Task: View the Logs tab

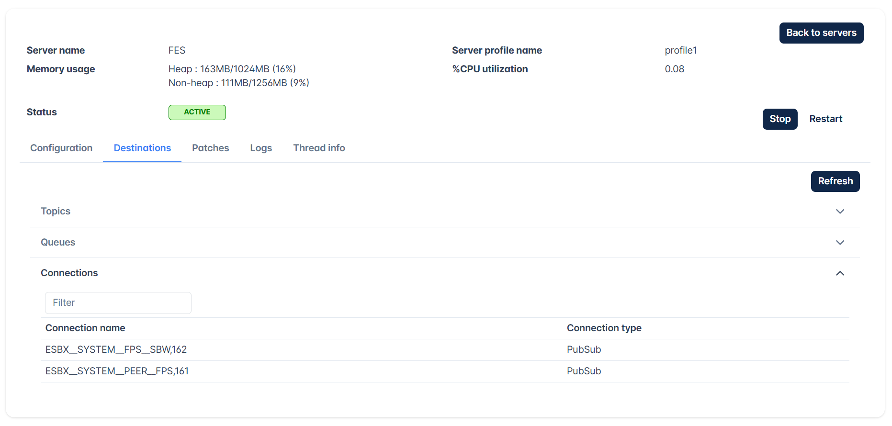Action: coord(261,148)
